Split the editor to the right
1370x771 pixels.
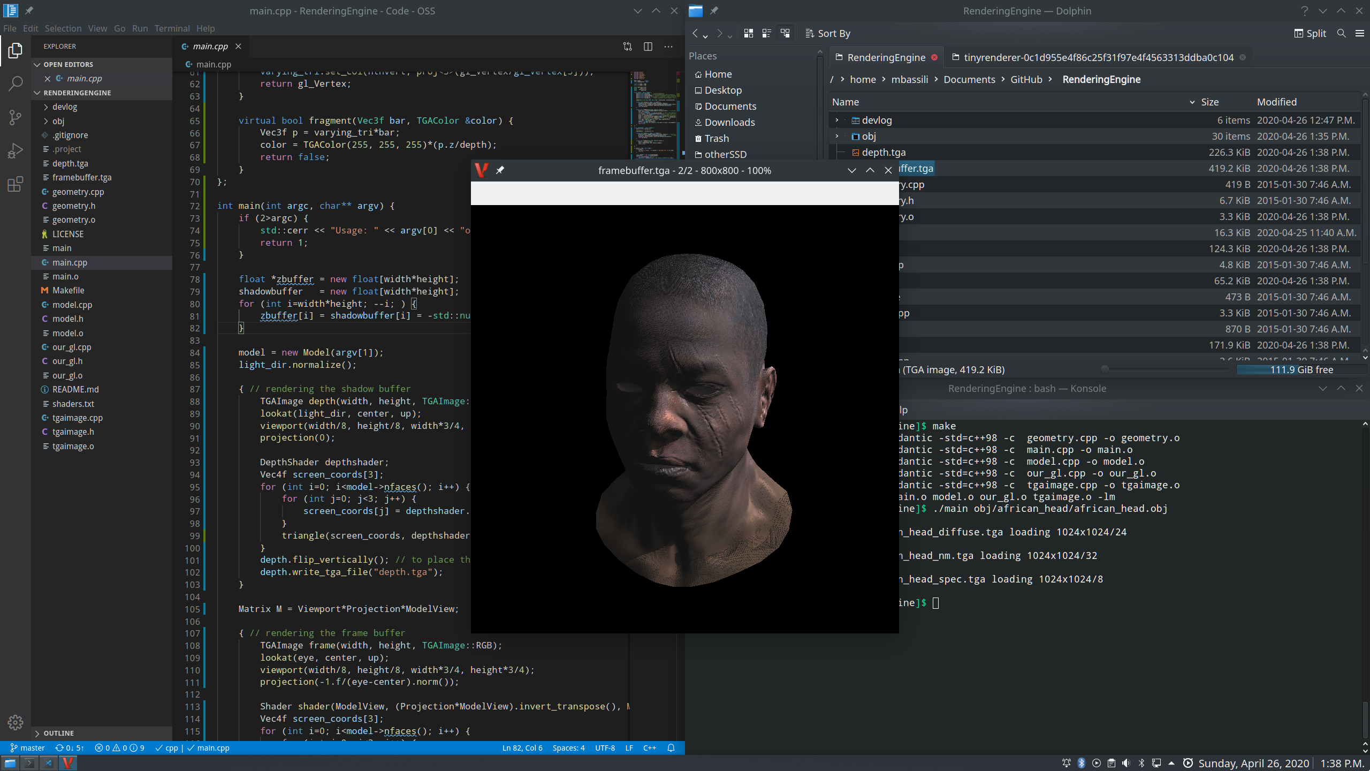(648, 47)
